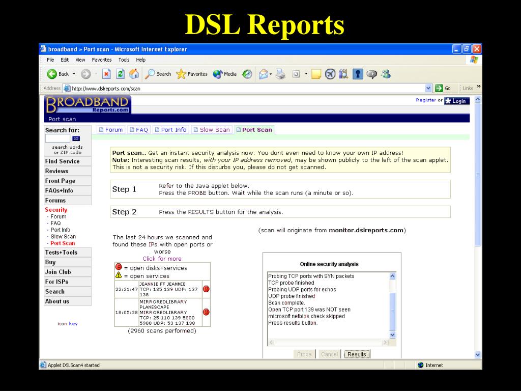
Task: Switch to the FAQ tab above the port scan note
Action: [139, 130]
